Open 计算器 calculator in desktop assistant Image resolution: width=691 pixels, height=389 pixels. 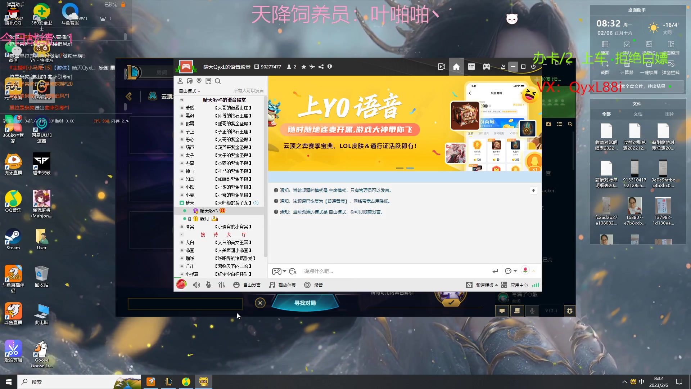(x=627, y=67)
